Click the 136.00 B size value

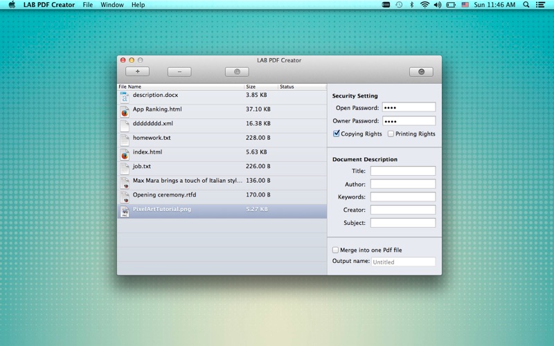coord(258,181)
